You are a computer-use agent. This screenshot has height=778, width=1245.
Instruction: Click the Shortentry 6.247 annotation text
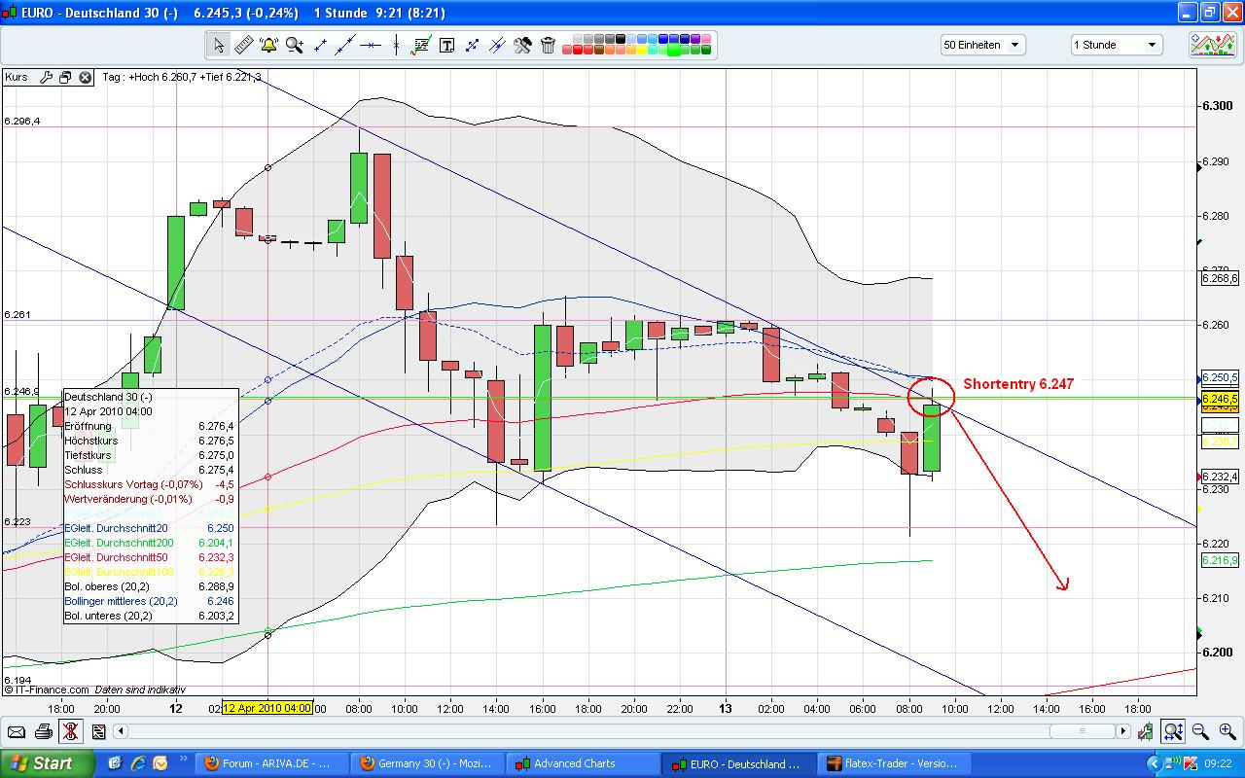point(1018,384)
